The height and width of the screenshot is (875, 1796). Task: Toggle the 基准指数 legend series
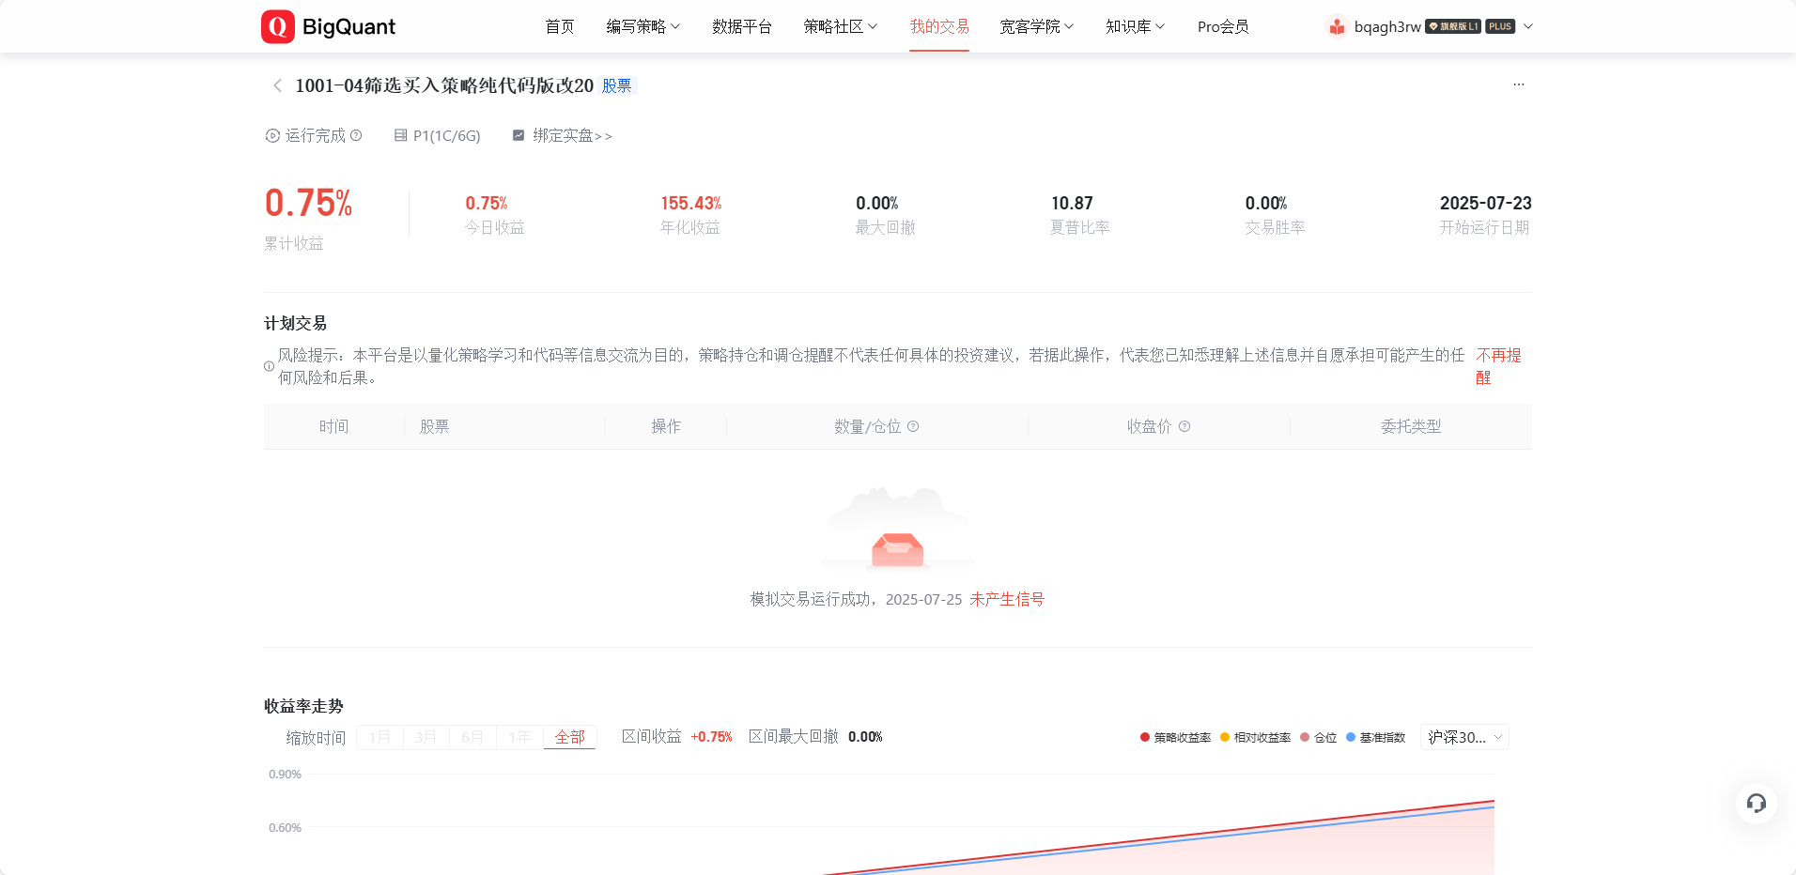click(1375, 738)
